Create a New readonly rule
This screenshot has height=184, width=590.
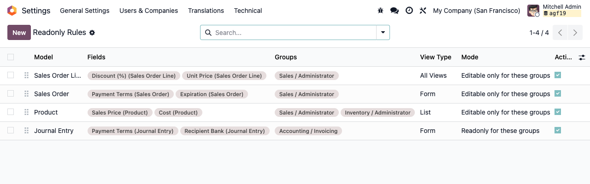(x=19, y=33)
